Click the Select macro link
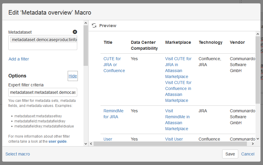The height and width of the screenshot is (165, 263). 18,154
